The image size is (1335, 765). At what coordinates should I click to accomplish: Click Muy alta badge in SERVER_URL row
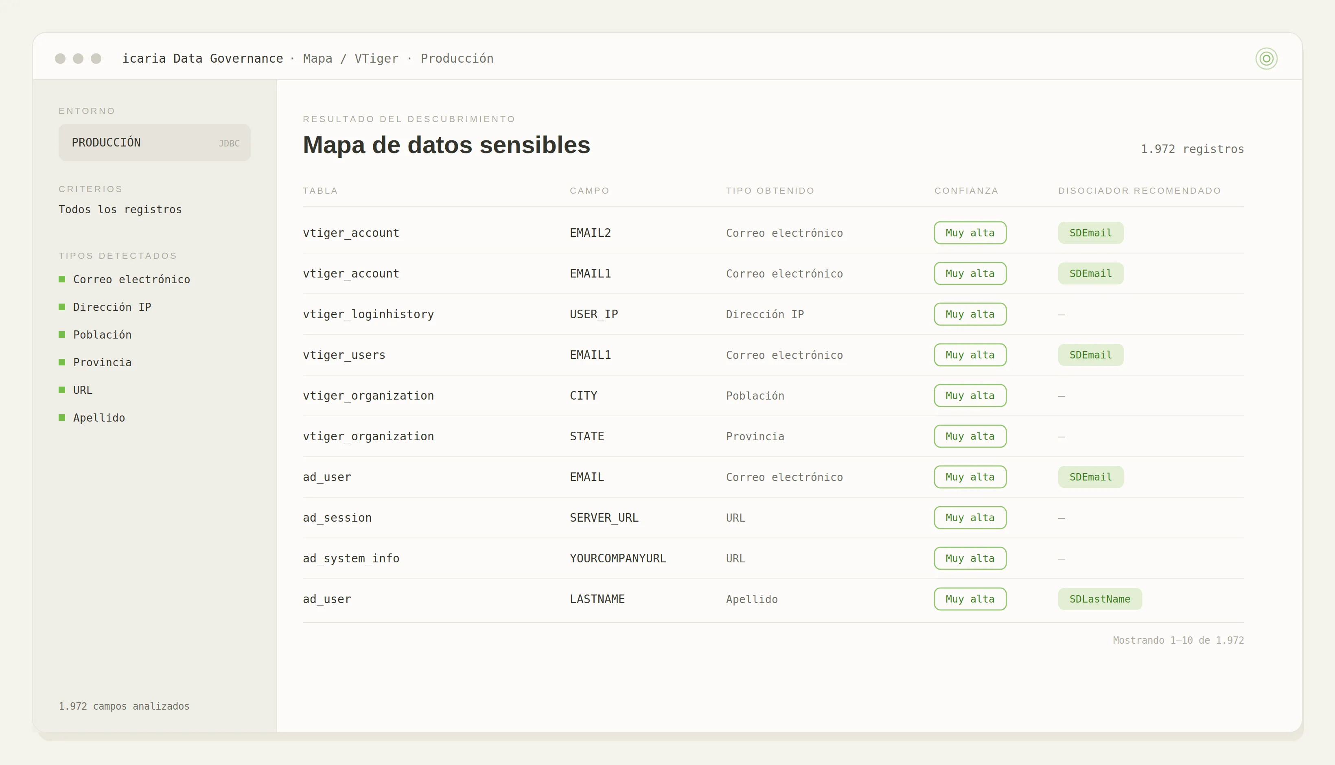coord(970,518)
